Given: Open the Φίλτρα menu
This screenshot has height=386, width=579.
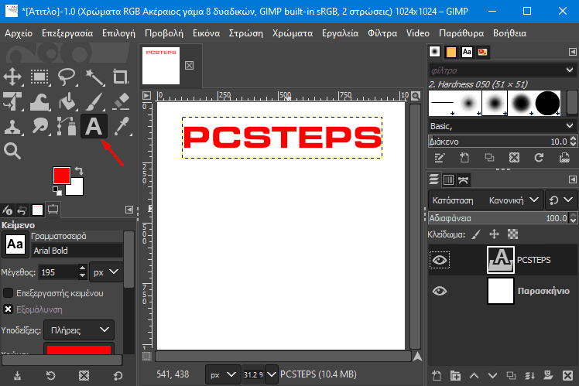Looking at the screenshot, I should tap(382, 33).
